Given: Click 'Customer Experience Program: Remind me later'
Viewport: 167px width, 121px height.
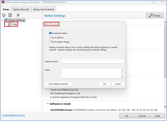Looking at the screenshot, I should [x=73, y=97].
